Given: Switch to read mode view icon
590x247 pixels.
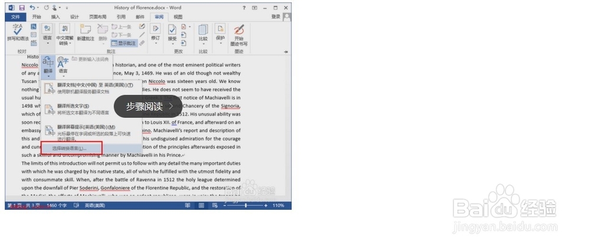Looking at the screenshot, I should pyautogui.click(x=187, y=206).
